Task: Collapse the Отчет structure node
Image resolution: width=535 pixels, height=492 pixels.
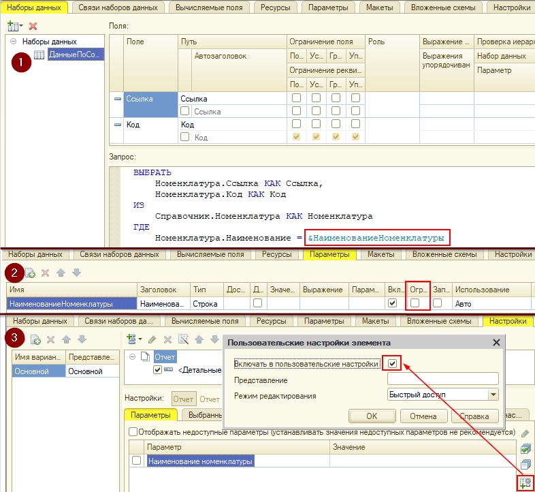Action: (x=132, y=357)
